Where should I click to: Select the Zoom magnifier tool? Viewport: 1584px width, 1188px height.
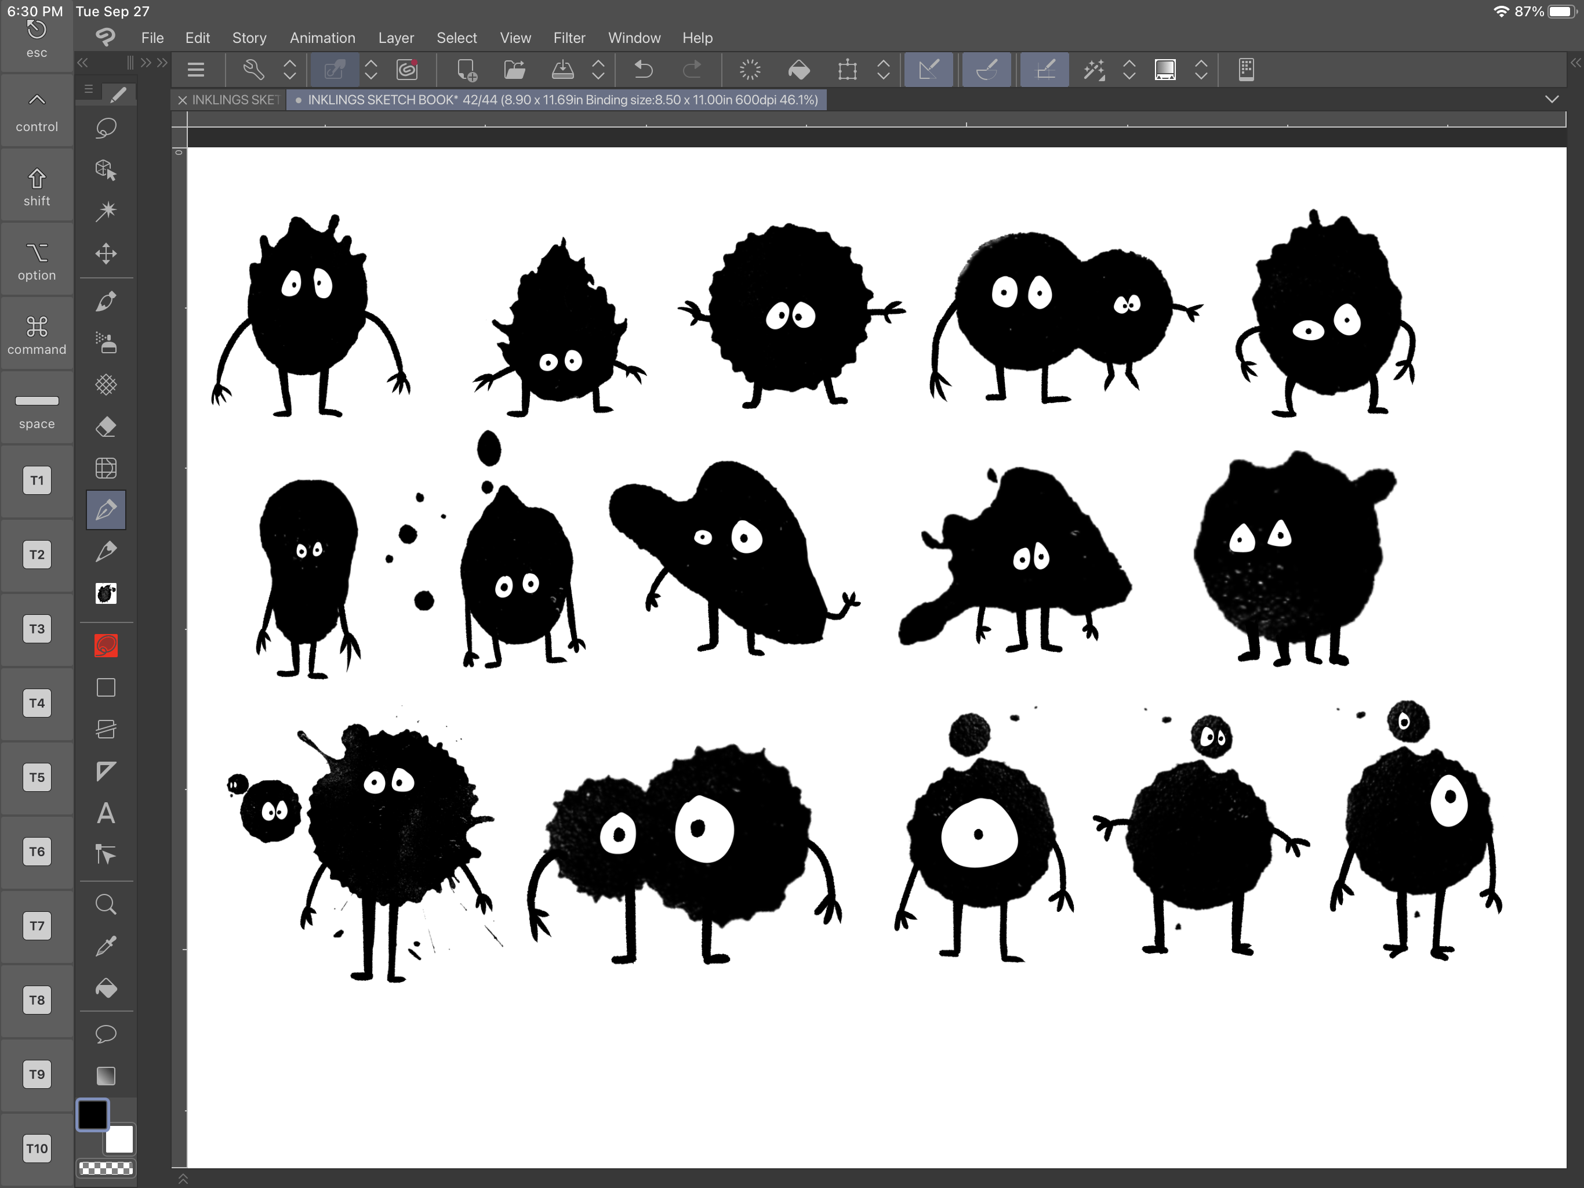pyautogui.click(x=106, y=904)
